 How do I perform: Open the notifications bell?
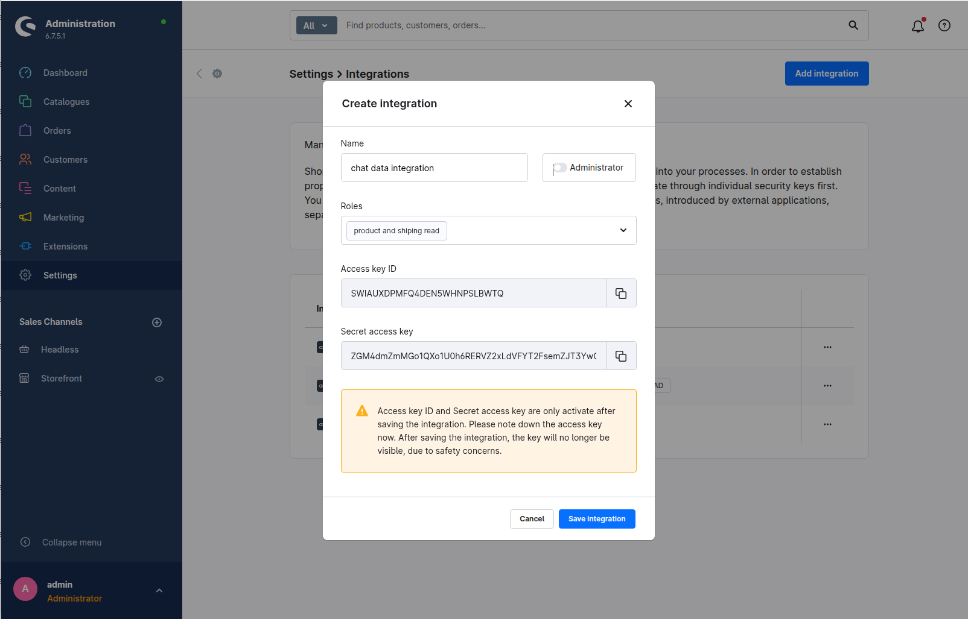coord(917,25)
